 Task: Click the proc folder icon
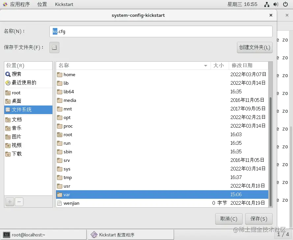click(60, 126)
